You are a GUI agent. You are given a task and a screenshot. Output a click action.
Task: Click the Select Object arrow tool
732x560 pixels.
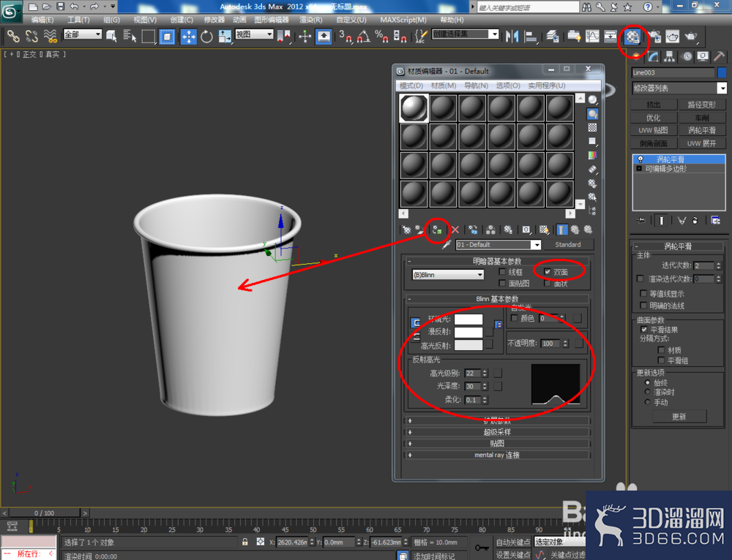[111, 37]
